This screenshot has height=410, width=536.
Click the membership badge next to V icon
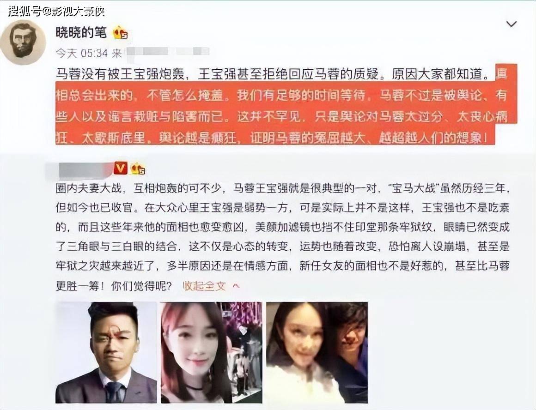(x=138, y=169)
